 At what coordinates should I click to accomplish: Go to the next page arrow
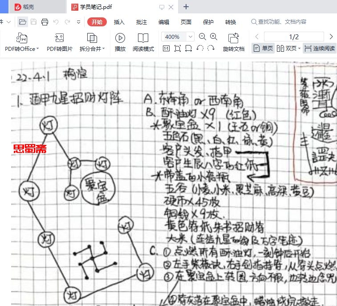331,37
